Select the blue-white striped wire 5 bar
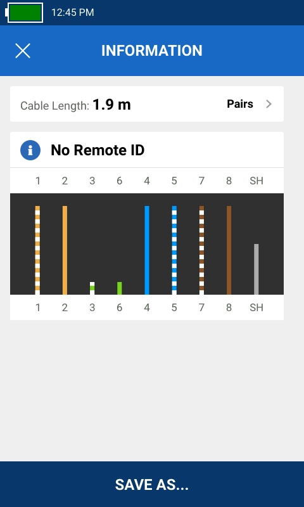304x507 pixels. [x=174, y=250]
